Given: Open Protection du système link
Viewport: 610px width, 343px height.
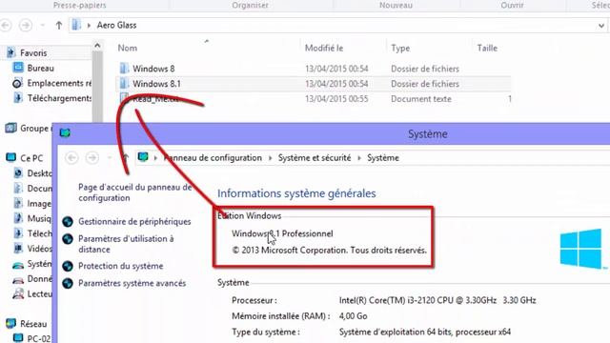Looking at the screenshot, I should click(121, 266).
